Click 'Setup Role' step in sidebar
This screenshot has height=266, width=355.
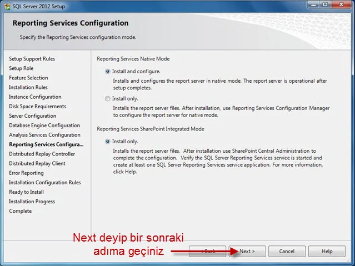coord(21,68)
